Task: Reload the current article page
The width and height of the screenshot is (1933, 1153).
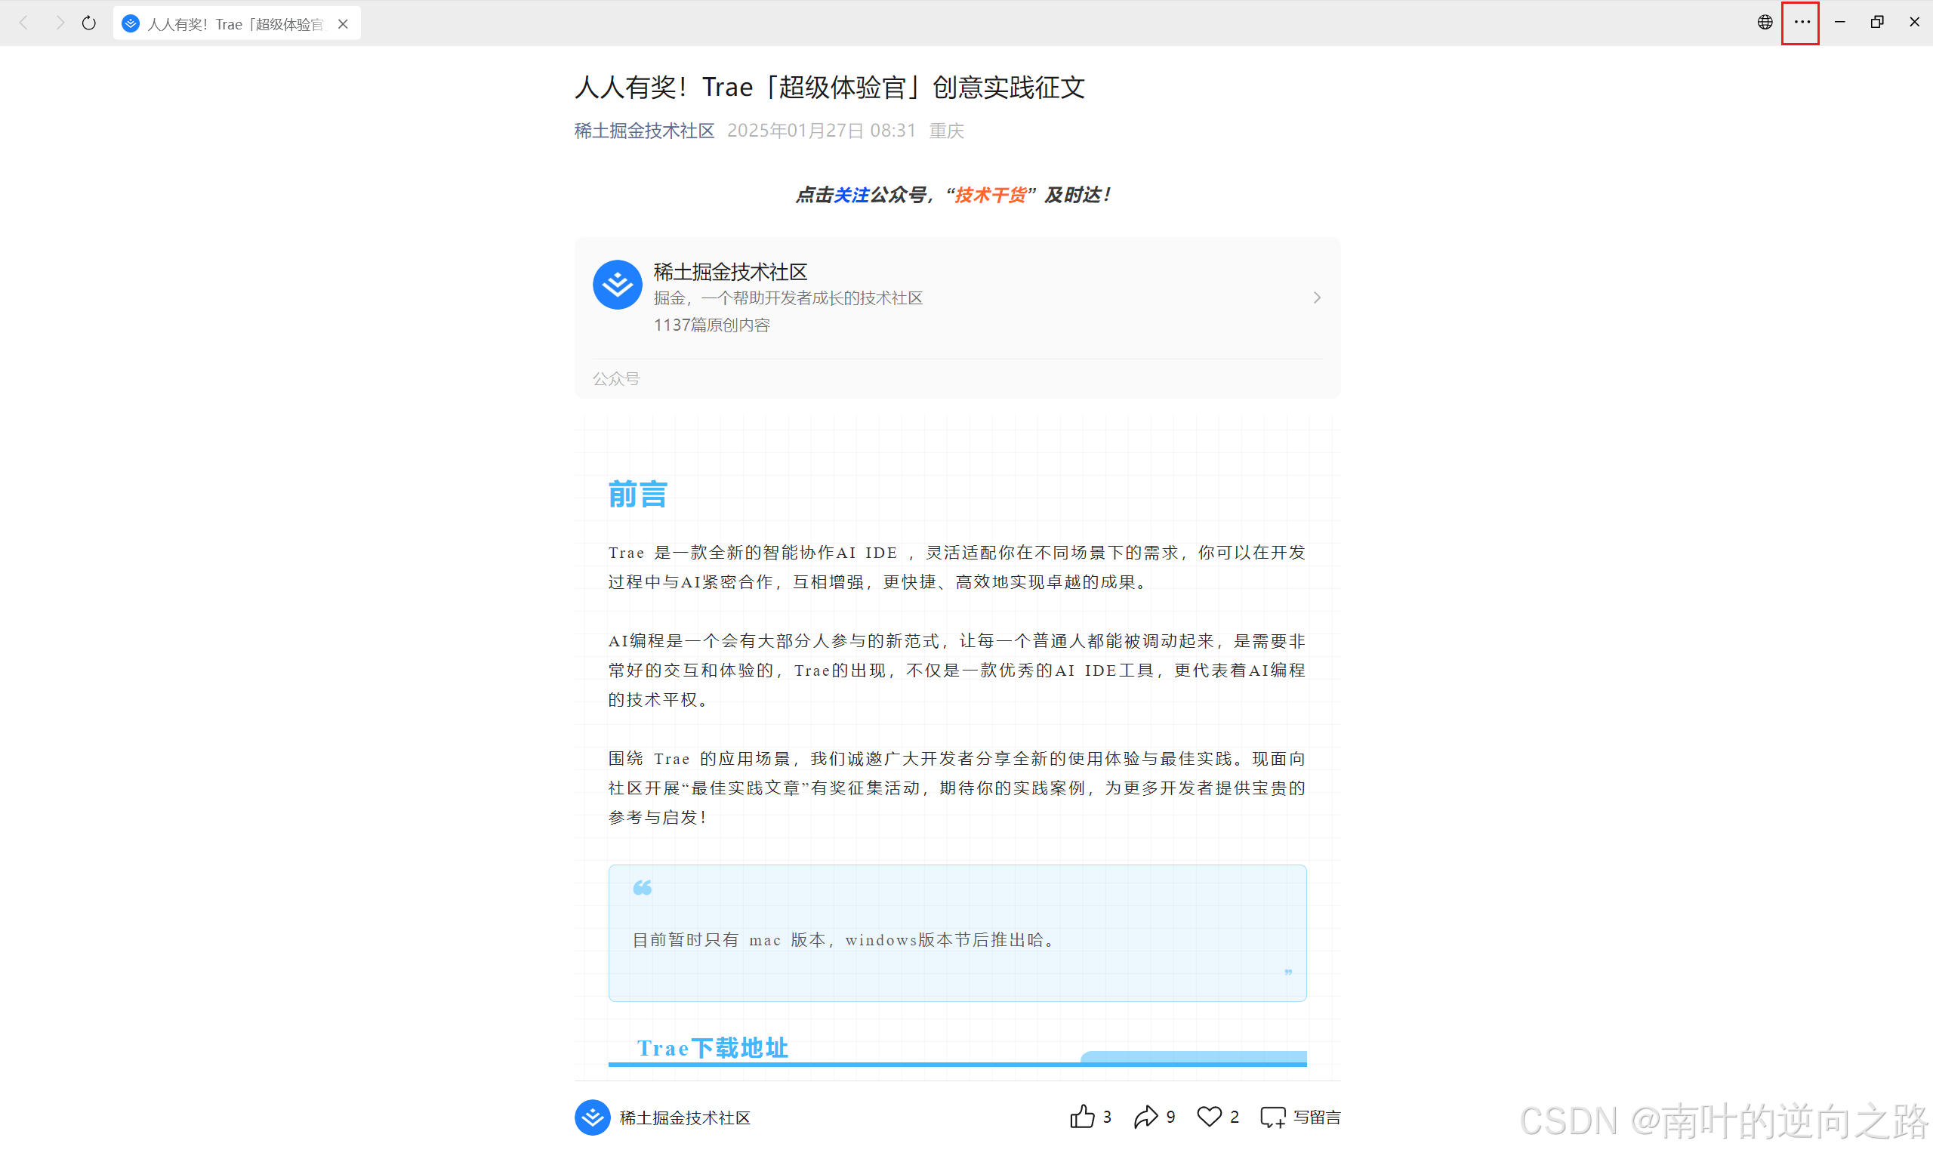Action: click(88, 23)
